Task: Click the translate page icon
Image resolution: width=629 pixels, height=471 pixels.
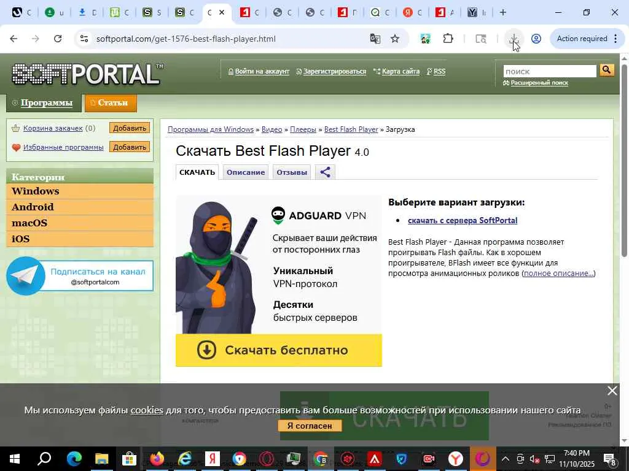Action: 375,39
